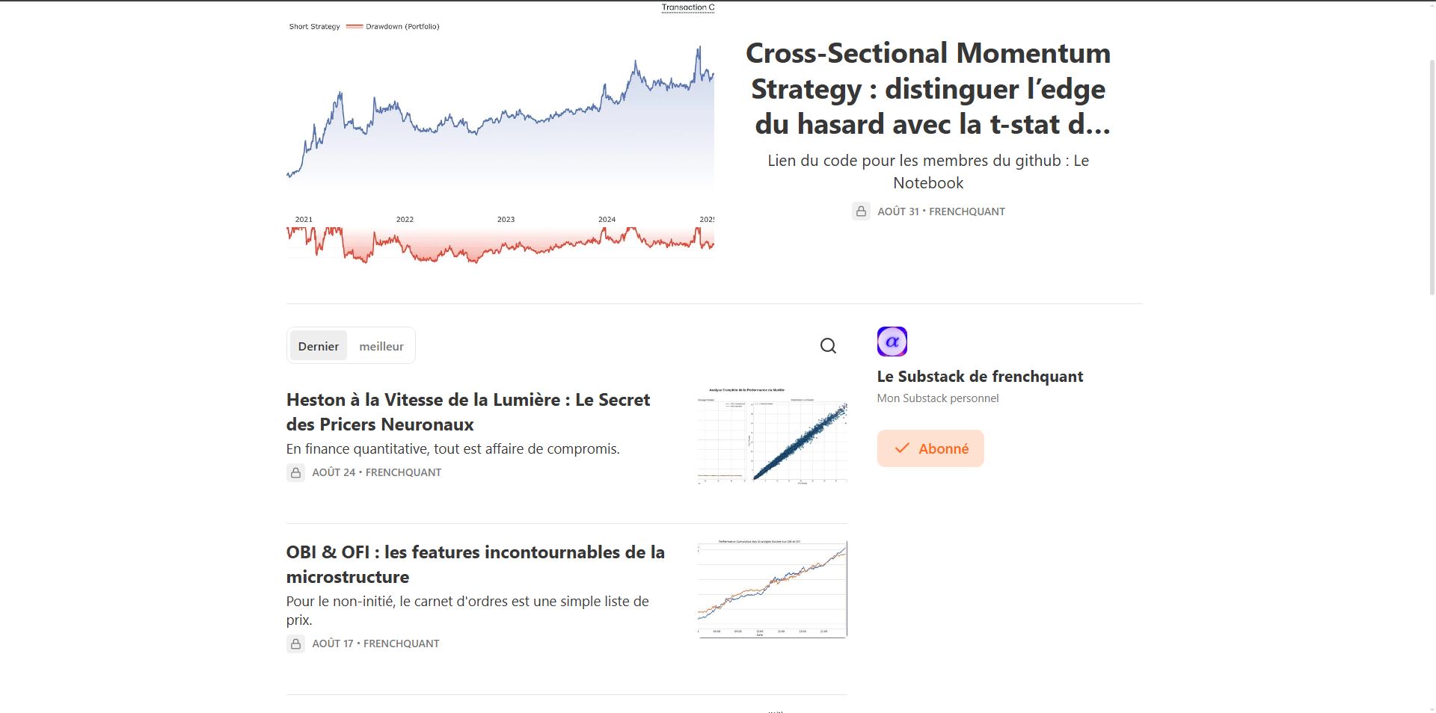Click the FRENCHQUANT author on AOÛT 24 post
The width and height of the screenshot is (1436, 713).
(403, 472)
